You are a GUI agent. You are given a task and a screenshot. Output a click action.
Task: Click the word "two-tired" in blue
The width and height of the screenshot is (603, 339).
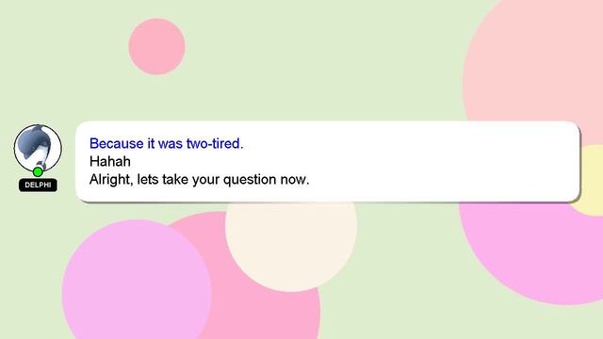pyautogui.click(x=215, y=143)
